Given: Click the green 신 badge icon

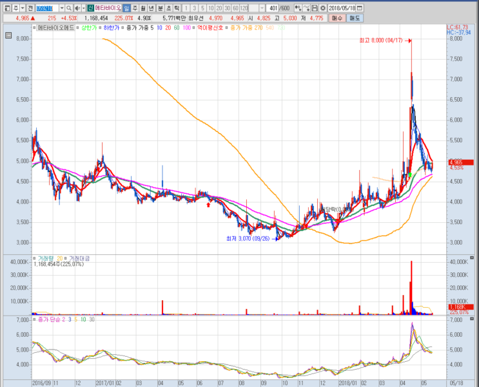Looking at the screenshot, I should [x=90, y=8].
